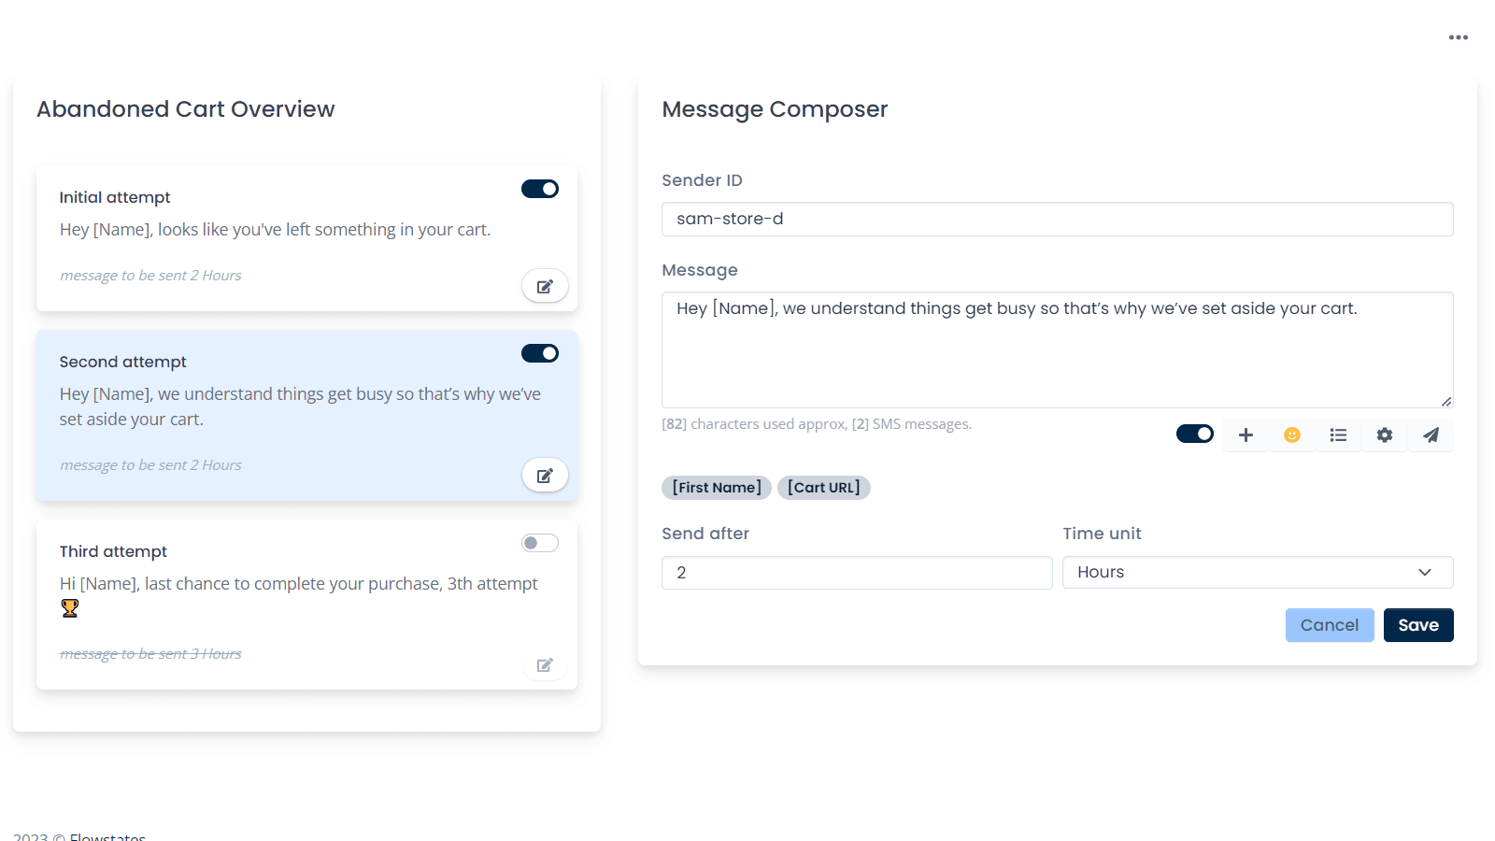Open message settings gear icon
This screenshot has height=841, width=1495.
click(x=1385, y=435)
